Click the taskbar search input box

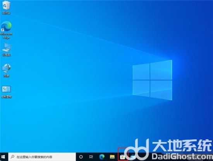pos(42,157)
